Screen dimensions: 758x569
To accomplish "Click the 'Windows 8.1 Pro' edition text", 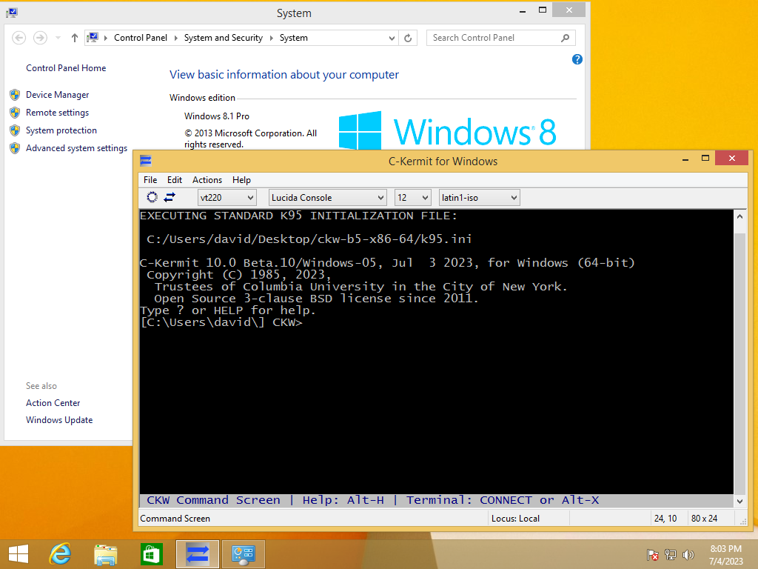I will point(217,116).
